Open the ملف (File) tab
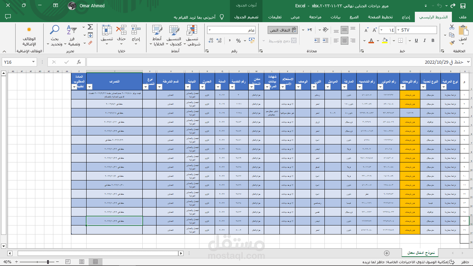 462,17
